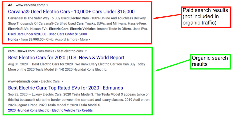Open the Used Cars Under $20,000 sitelink
The width and height of the screenshot is (233, 118).
(x=27, y=34)
